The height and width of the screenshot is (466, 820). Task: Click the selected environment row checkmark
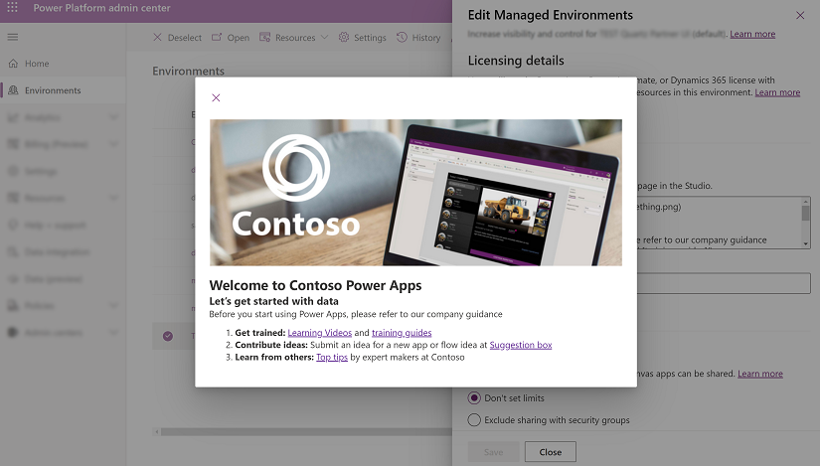click(x=168, y=336)
